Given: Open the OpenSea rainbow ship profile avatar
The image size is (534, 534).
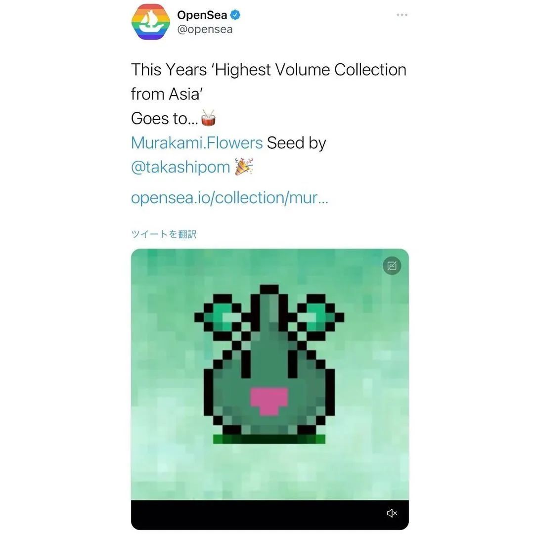Looking at the screenshot, I should pos(150,22).
